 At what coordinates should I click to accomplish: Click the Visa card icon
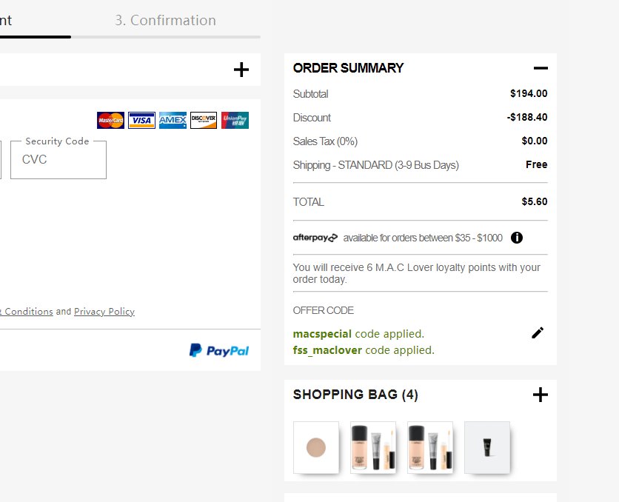[x=141, y=120]
